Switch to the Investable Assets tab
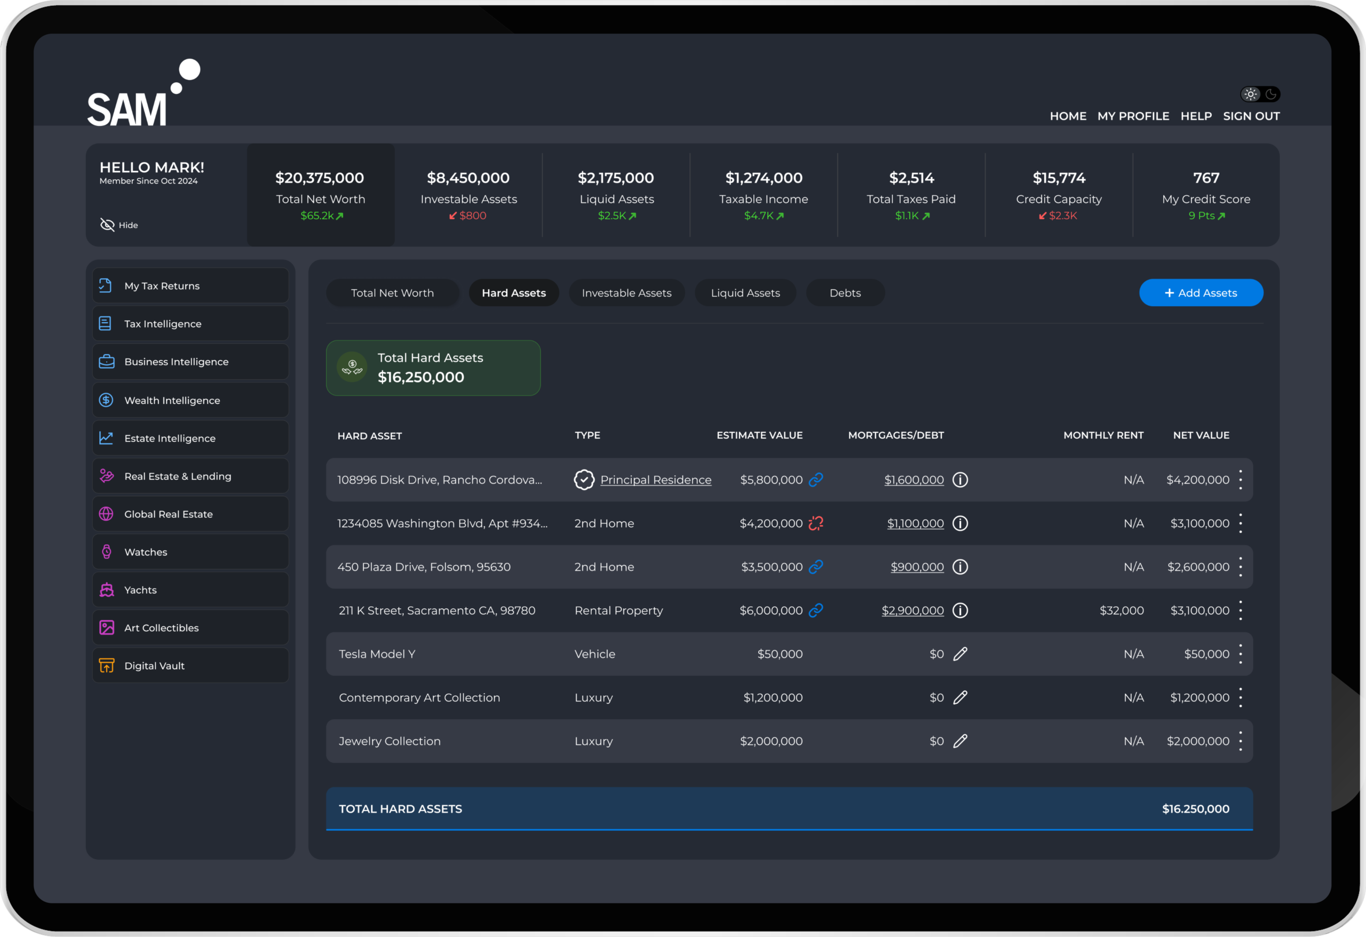1366x937 pixels. pos(626,293)
